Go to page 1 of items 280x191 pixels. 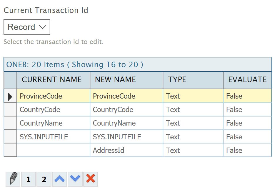click(x=29, y=179)
